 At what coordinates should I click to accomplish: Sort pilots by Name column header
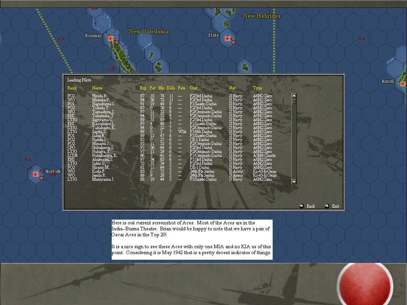click(97, 88)
